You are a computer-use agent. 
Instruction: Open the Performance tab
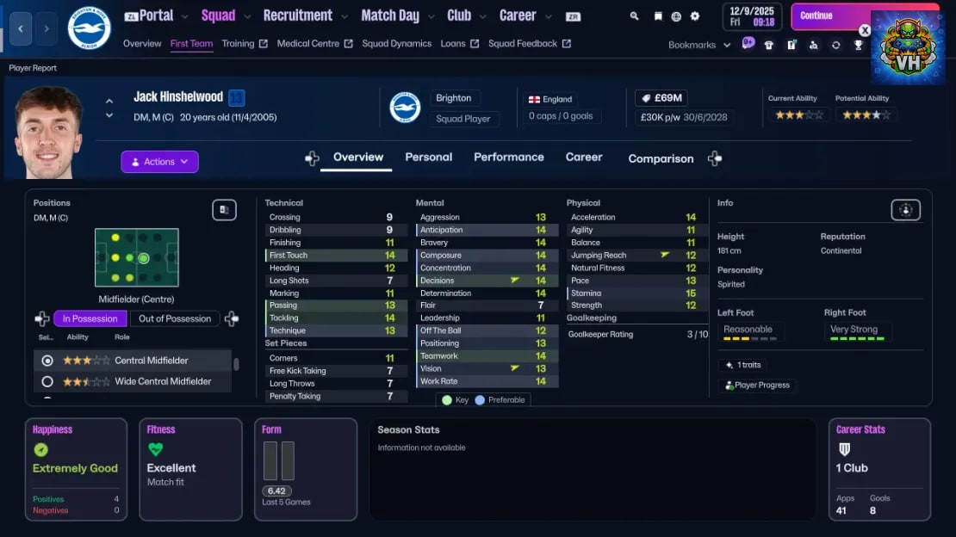508,157
